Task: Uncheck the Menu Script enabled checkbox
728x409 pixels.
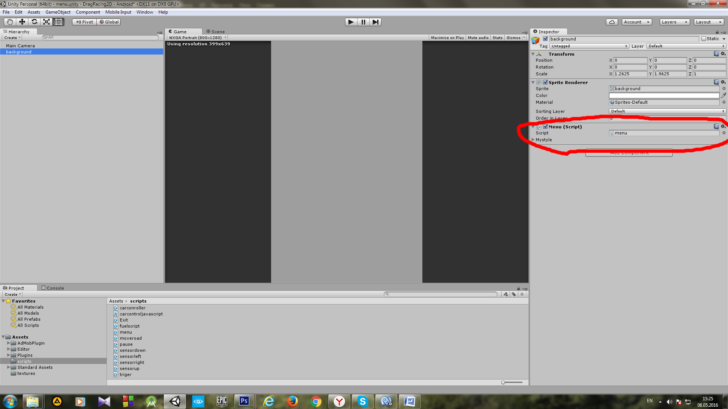Action: point(545,126)
